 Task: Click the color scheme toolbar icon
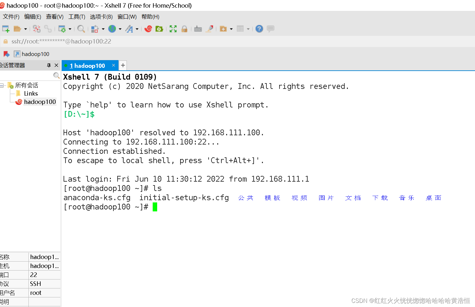point(95,29)
